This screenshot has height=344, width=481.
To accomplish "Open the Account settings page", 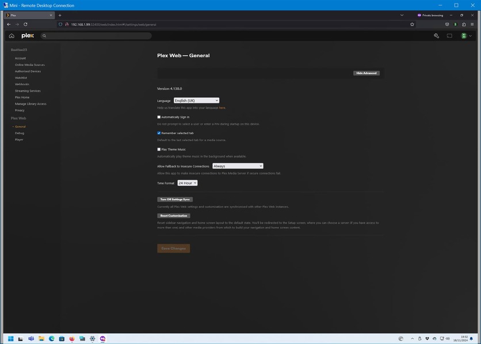I will (20, 58).
